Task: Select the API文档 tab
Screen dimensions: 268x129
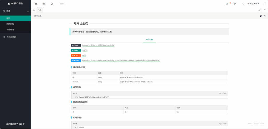Action: 149,40
